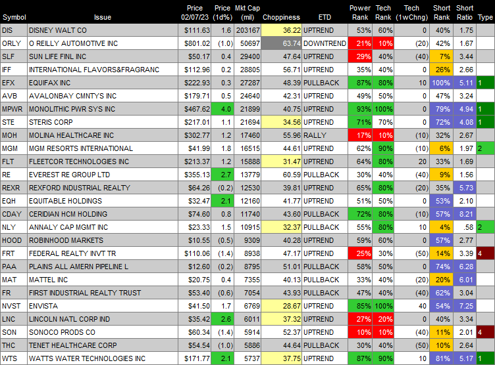Image resolution: width=495 pixels, height=365 pixels.
Task: Click the 6.01 short ratio cell
Action: click(x=465, y=280)
